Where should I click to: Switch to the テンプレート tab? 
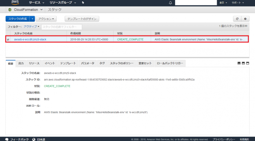(x=68, y=63)
